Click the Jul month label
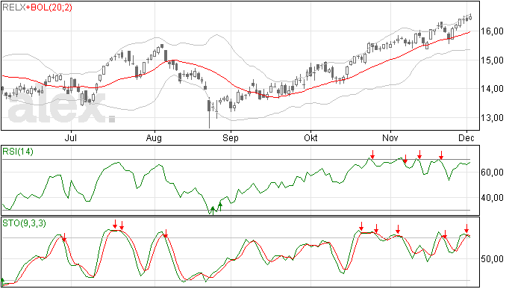Image resolution: width=515 pixels, height=289 pixels. (71, 137)
